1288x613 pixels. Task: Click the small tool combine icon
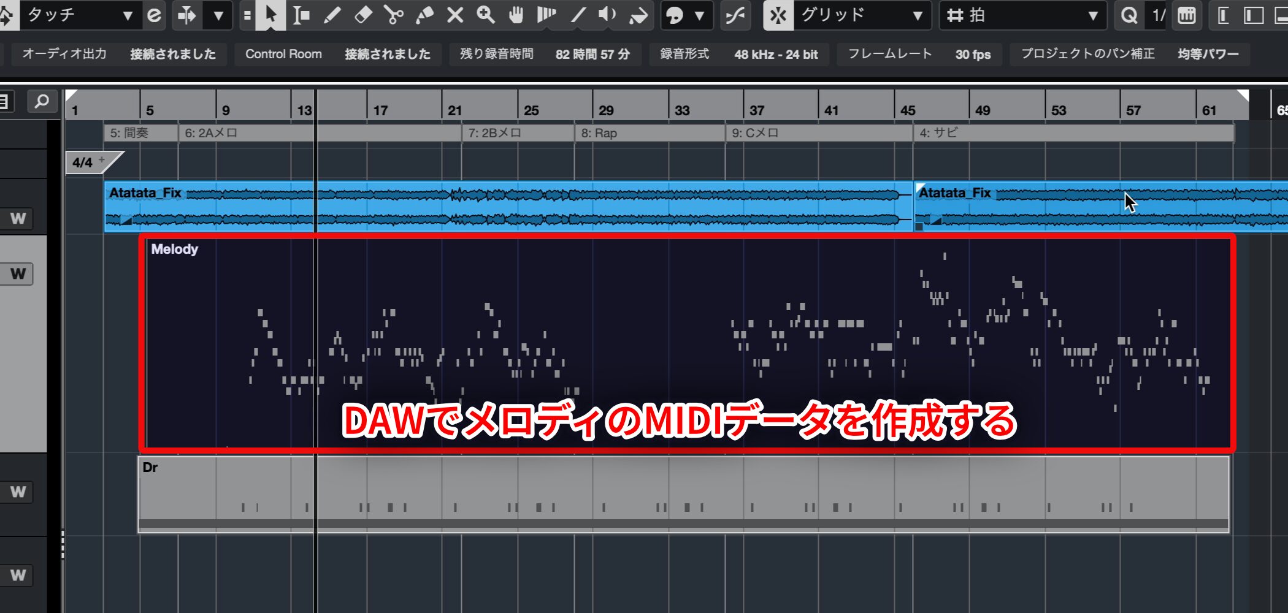pos(247,15)
